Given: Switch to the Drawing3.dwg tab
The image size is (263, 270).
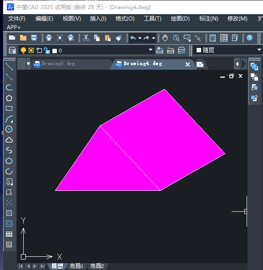Looking at the screenshot, I should 58,64.
